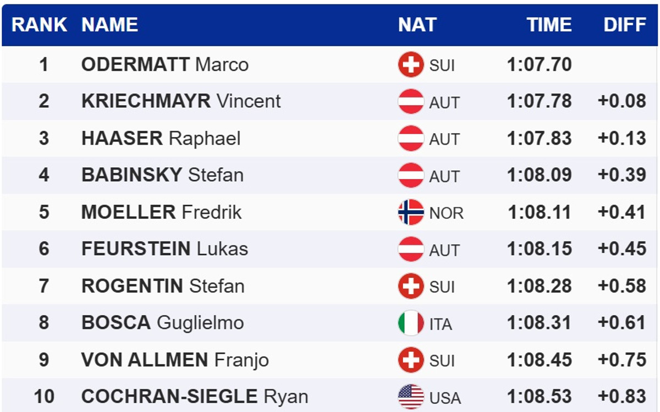Screen dimensions: 660x412
Task: Click the Swiss flag for Von Allmen
Action: click(x=411, y=360)
